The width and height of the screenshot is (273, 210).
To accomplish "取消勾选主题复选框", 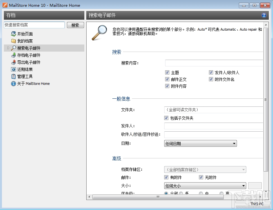I will pyautogui.click(x=167, y=72).
